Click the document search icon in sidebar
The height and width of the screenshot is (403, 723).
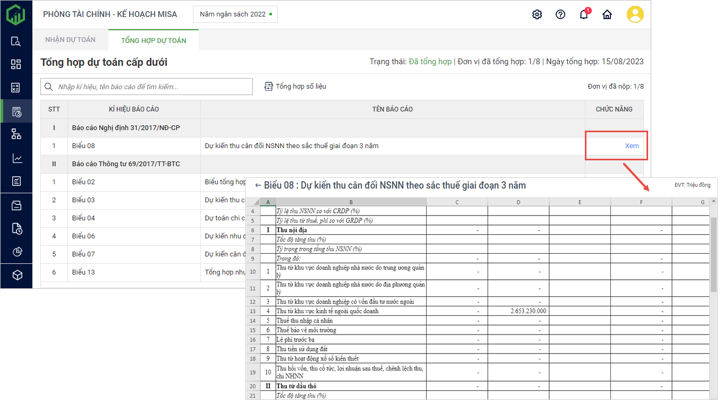pos(16,41)
